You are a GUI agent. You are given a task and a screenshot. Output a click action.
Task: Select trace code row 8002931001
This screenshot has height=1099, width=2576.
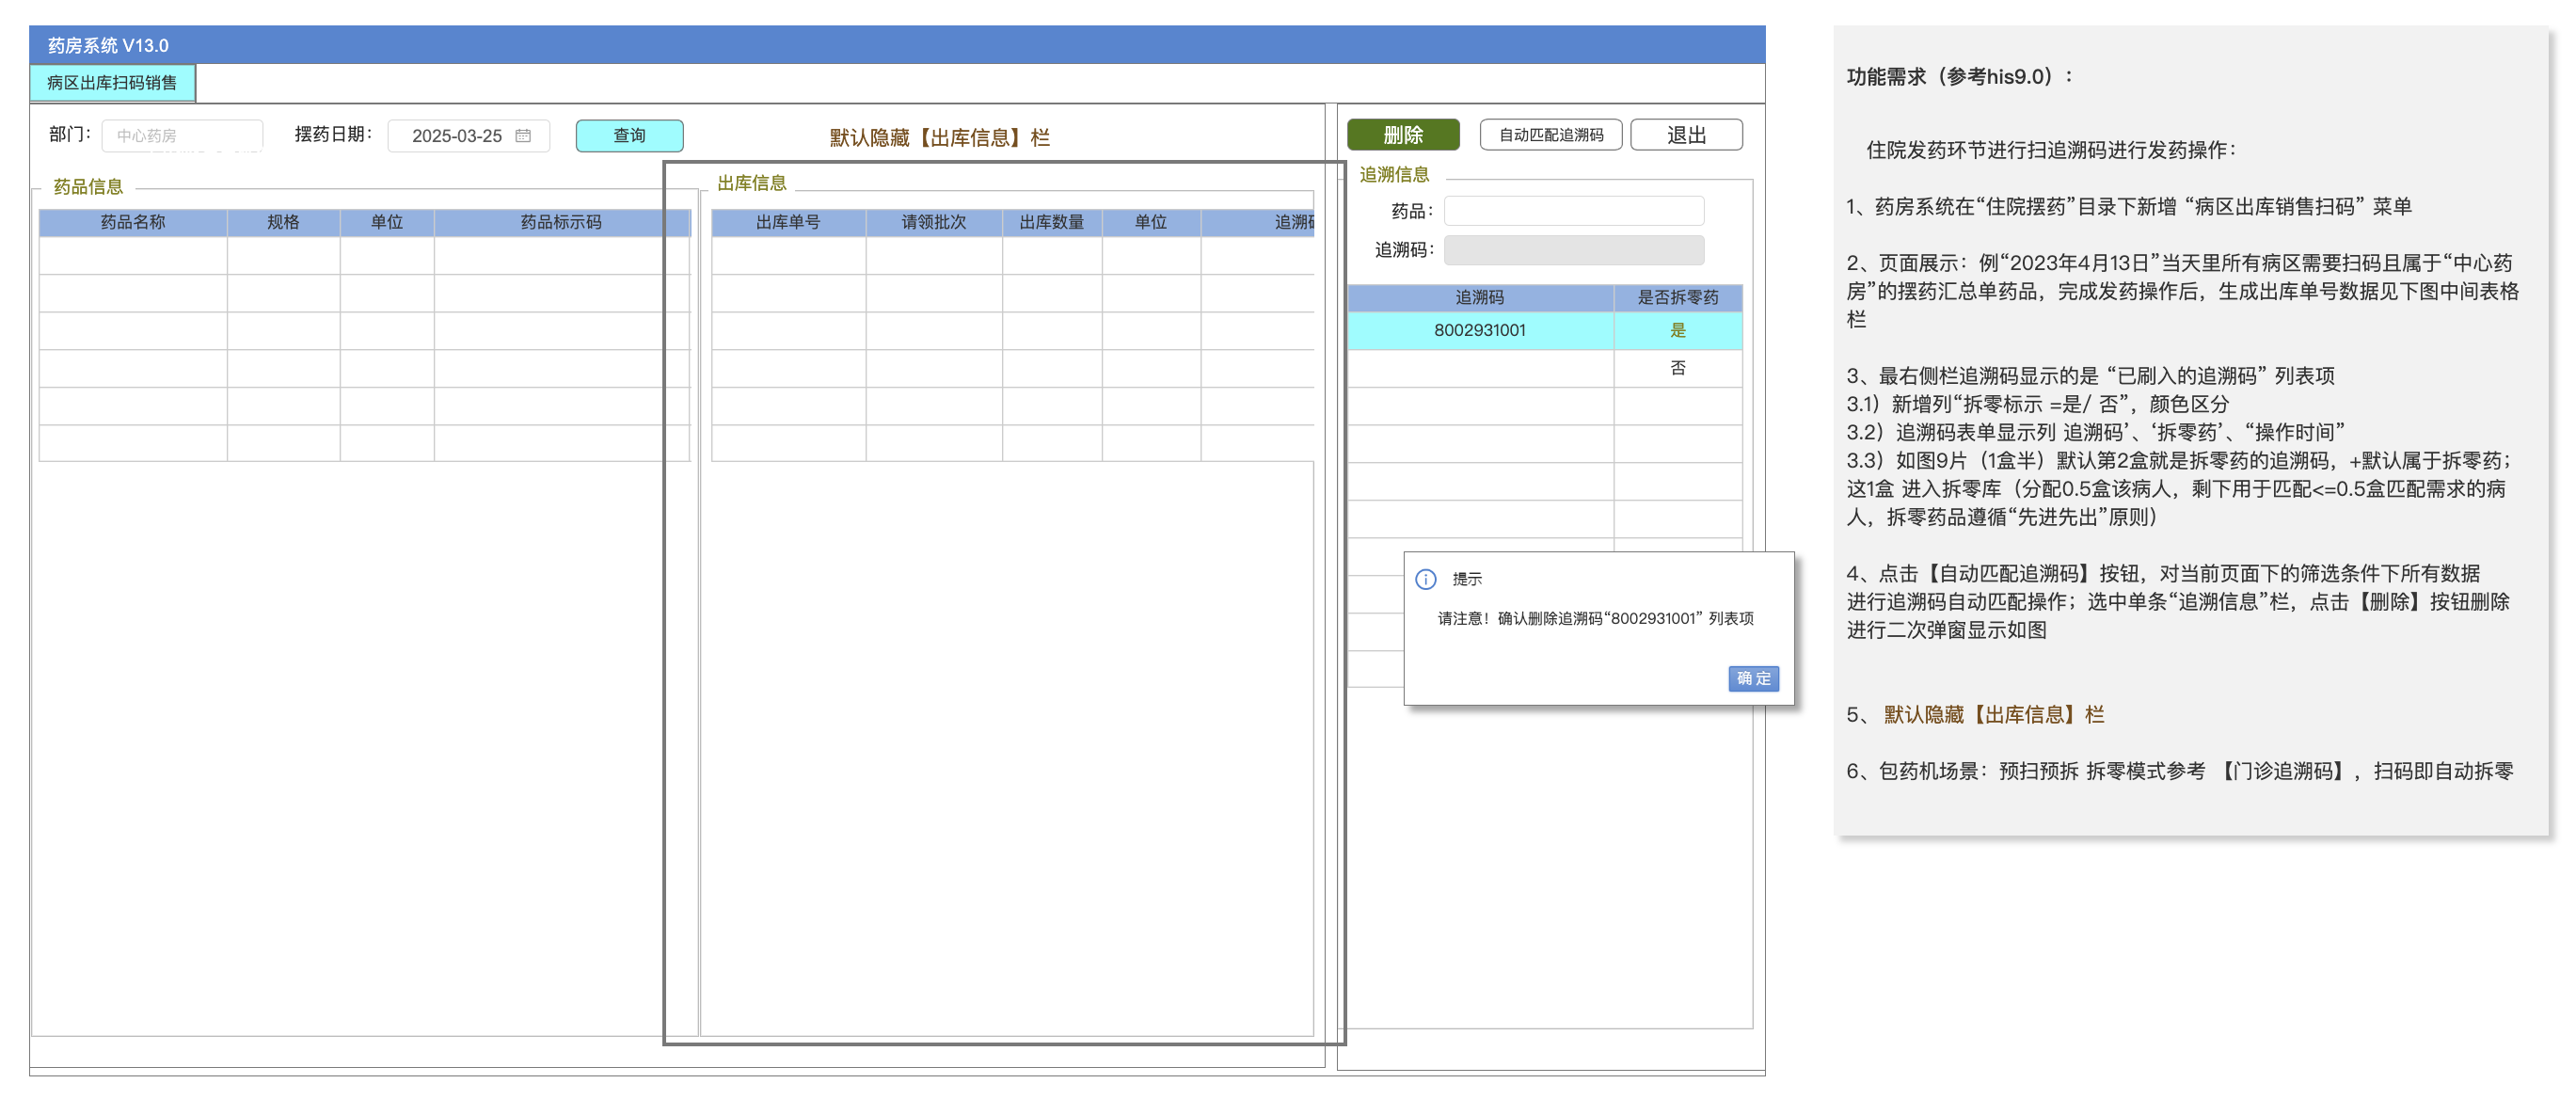coord(1479,331)
